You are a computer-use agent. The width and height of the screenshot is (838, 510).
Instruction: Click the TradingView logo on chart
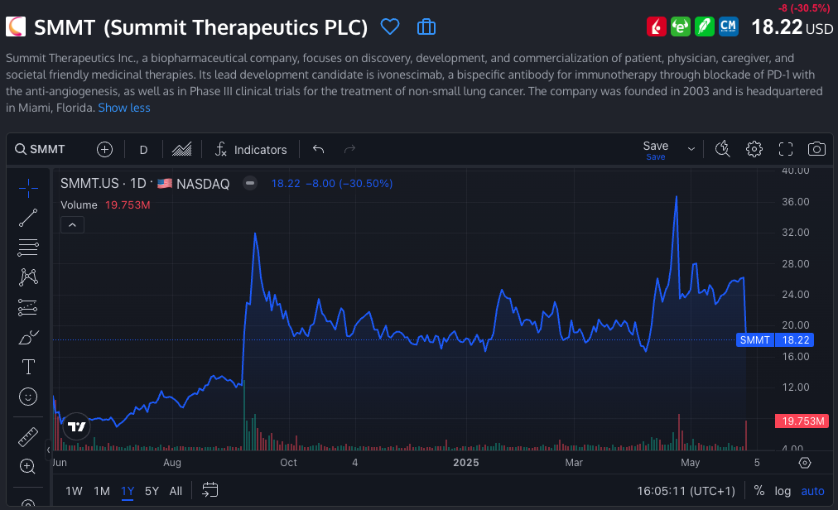coord(76,426)
